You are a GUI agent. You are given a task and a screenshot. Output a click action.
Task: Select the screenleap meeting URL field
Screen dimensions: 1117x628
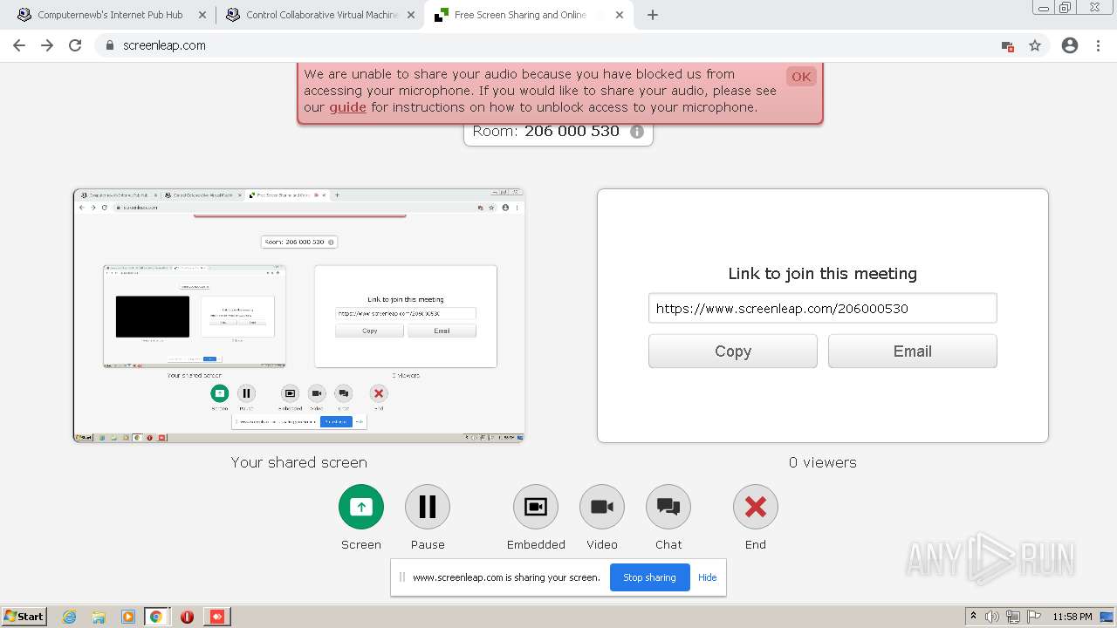click(x=823, y=308)
